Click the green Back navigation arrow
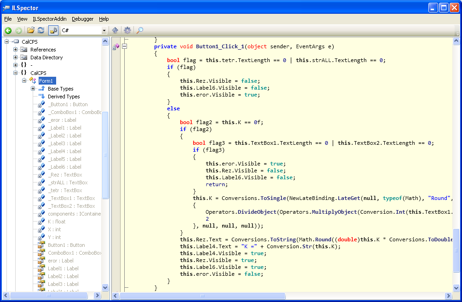Image resolution: width=462 pixels, height=302 pixels. (8, 30)
